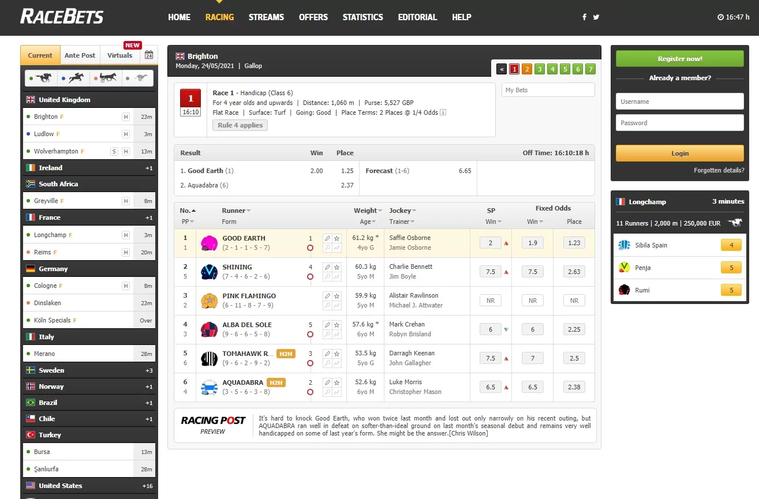Star Aquadabra as a favourite
This screenshot has width=759, height=499.
(336, 382)
